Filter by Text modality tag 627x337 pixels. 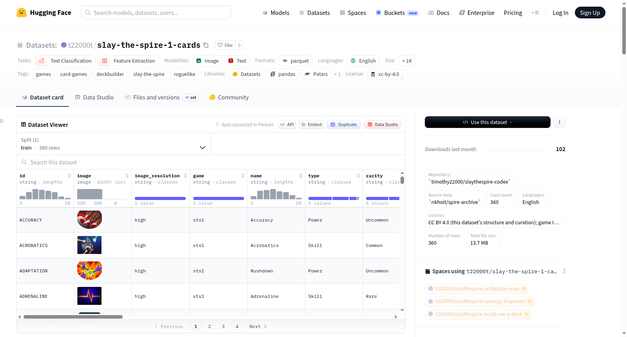(237, 61)
